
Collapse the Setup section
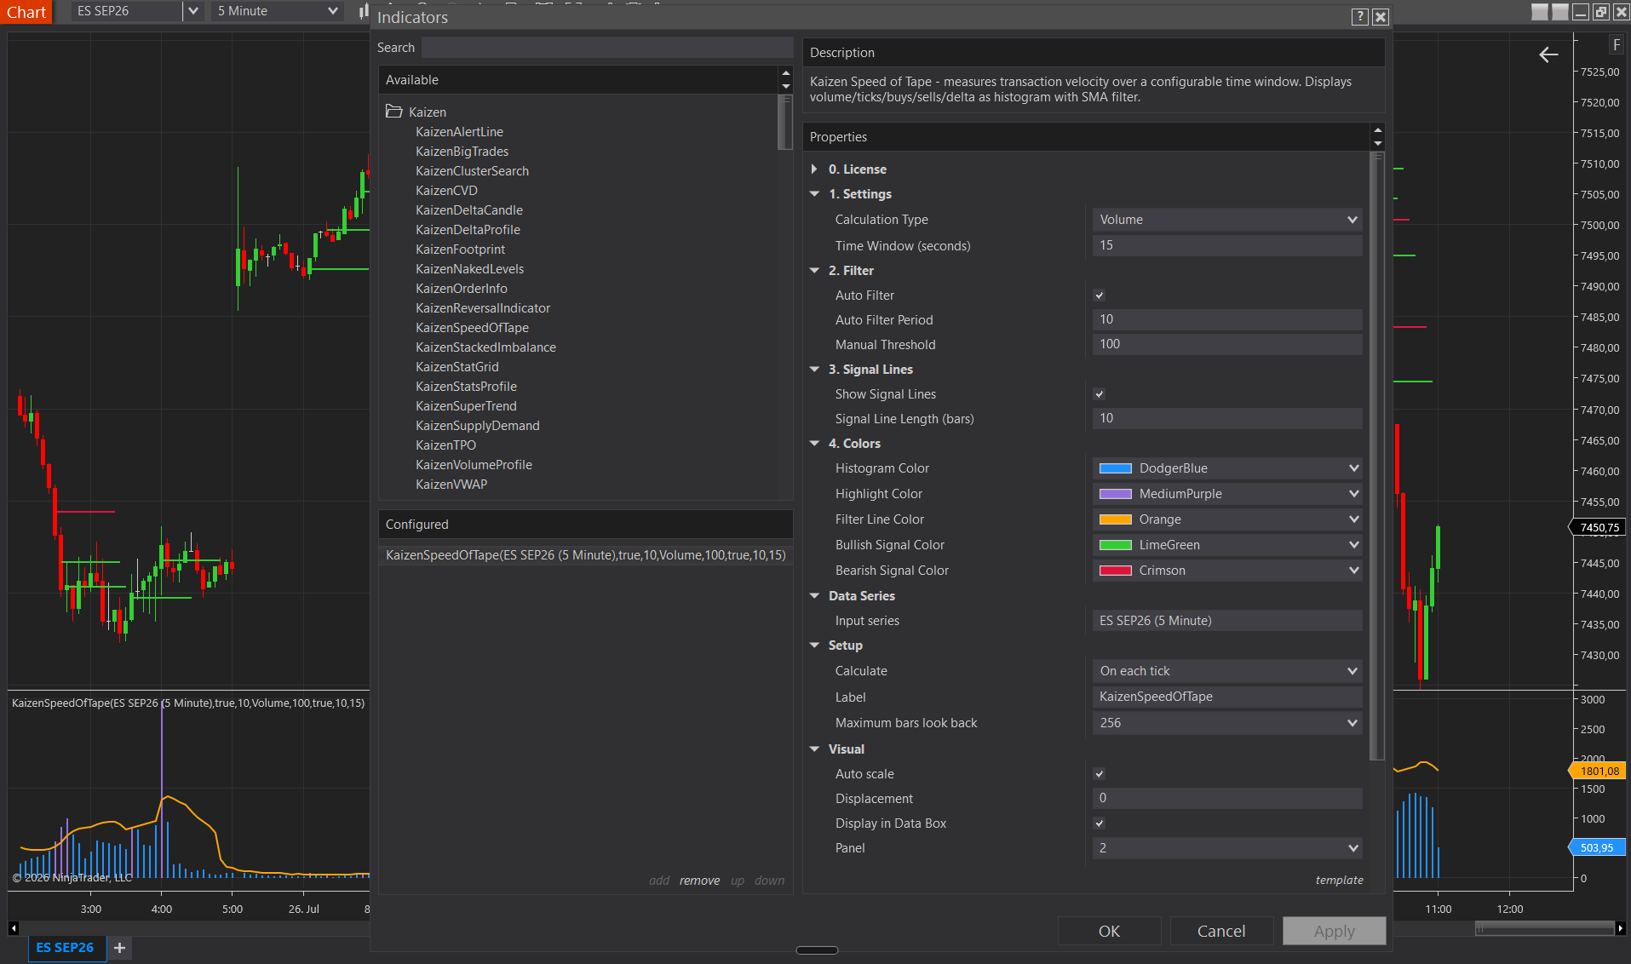(815, 646)
